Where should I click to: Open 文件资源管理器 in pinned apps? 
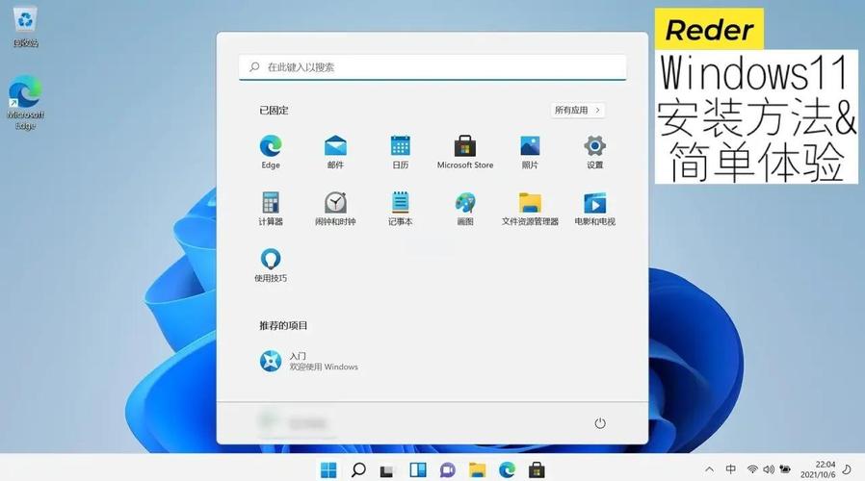point(530,208)
